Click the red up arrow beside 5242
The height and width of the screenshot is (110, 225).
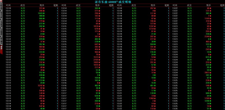(44, 86)
